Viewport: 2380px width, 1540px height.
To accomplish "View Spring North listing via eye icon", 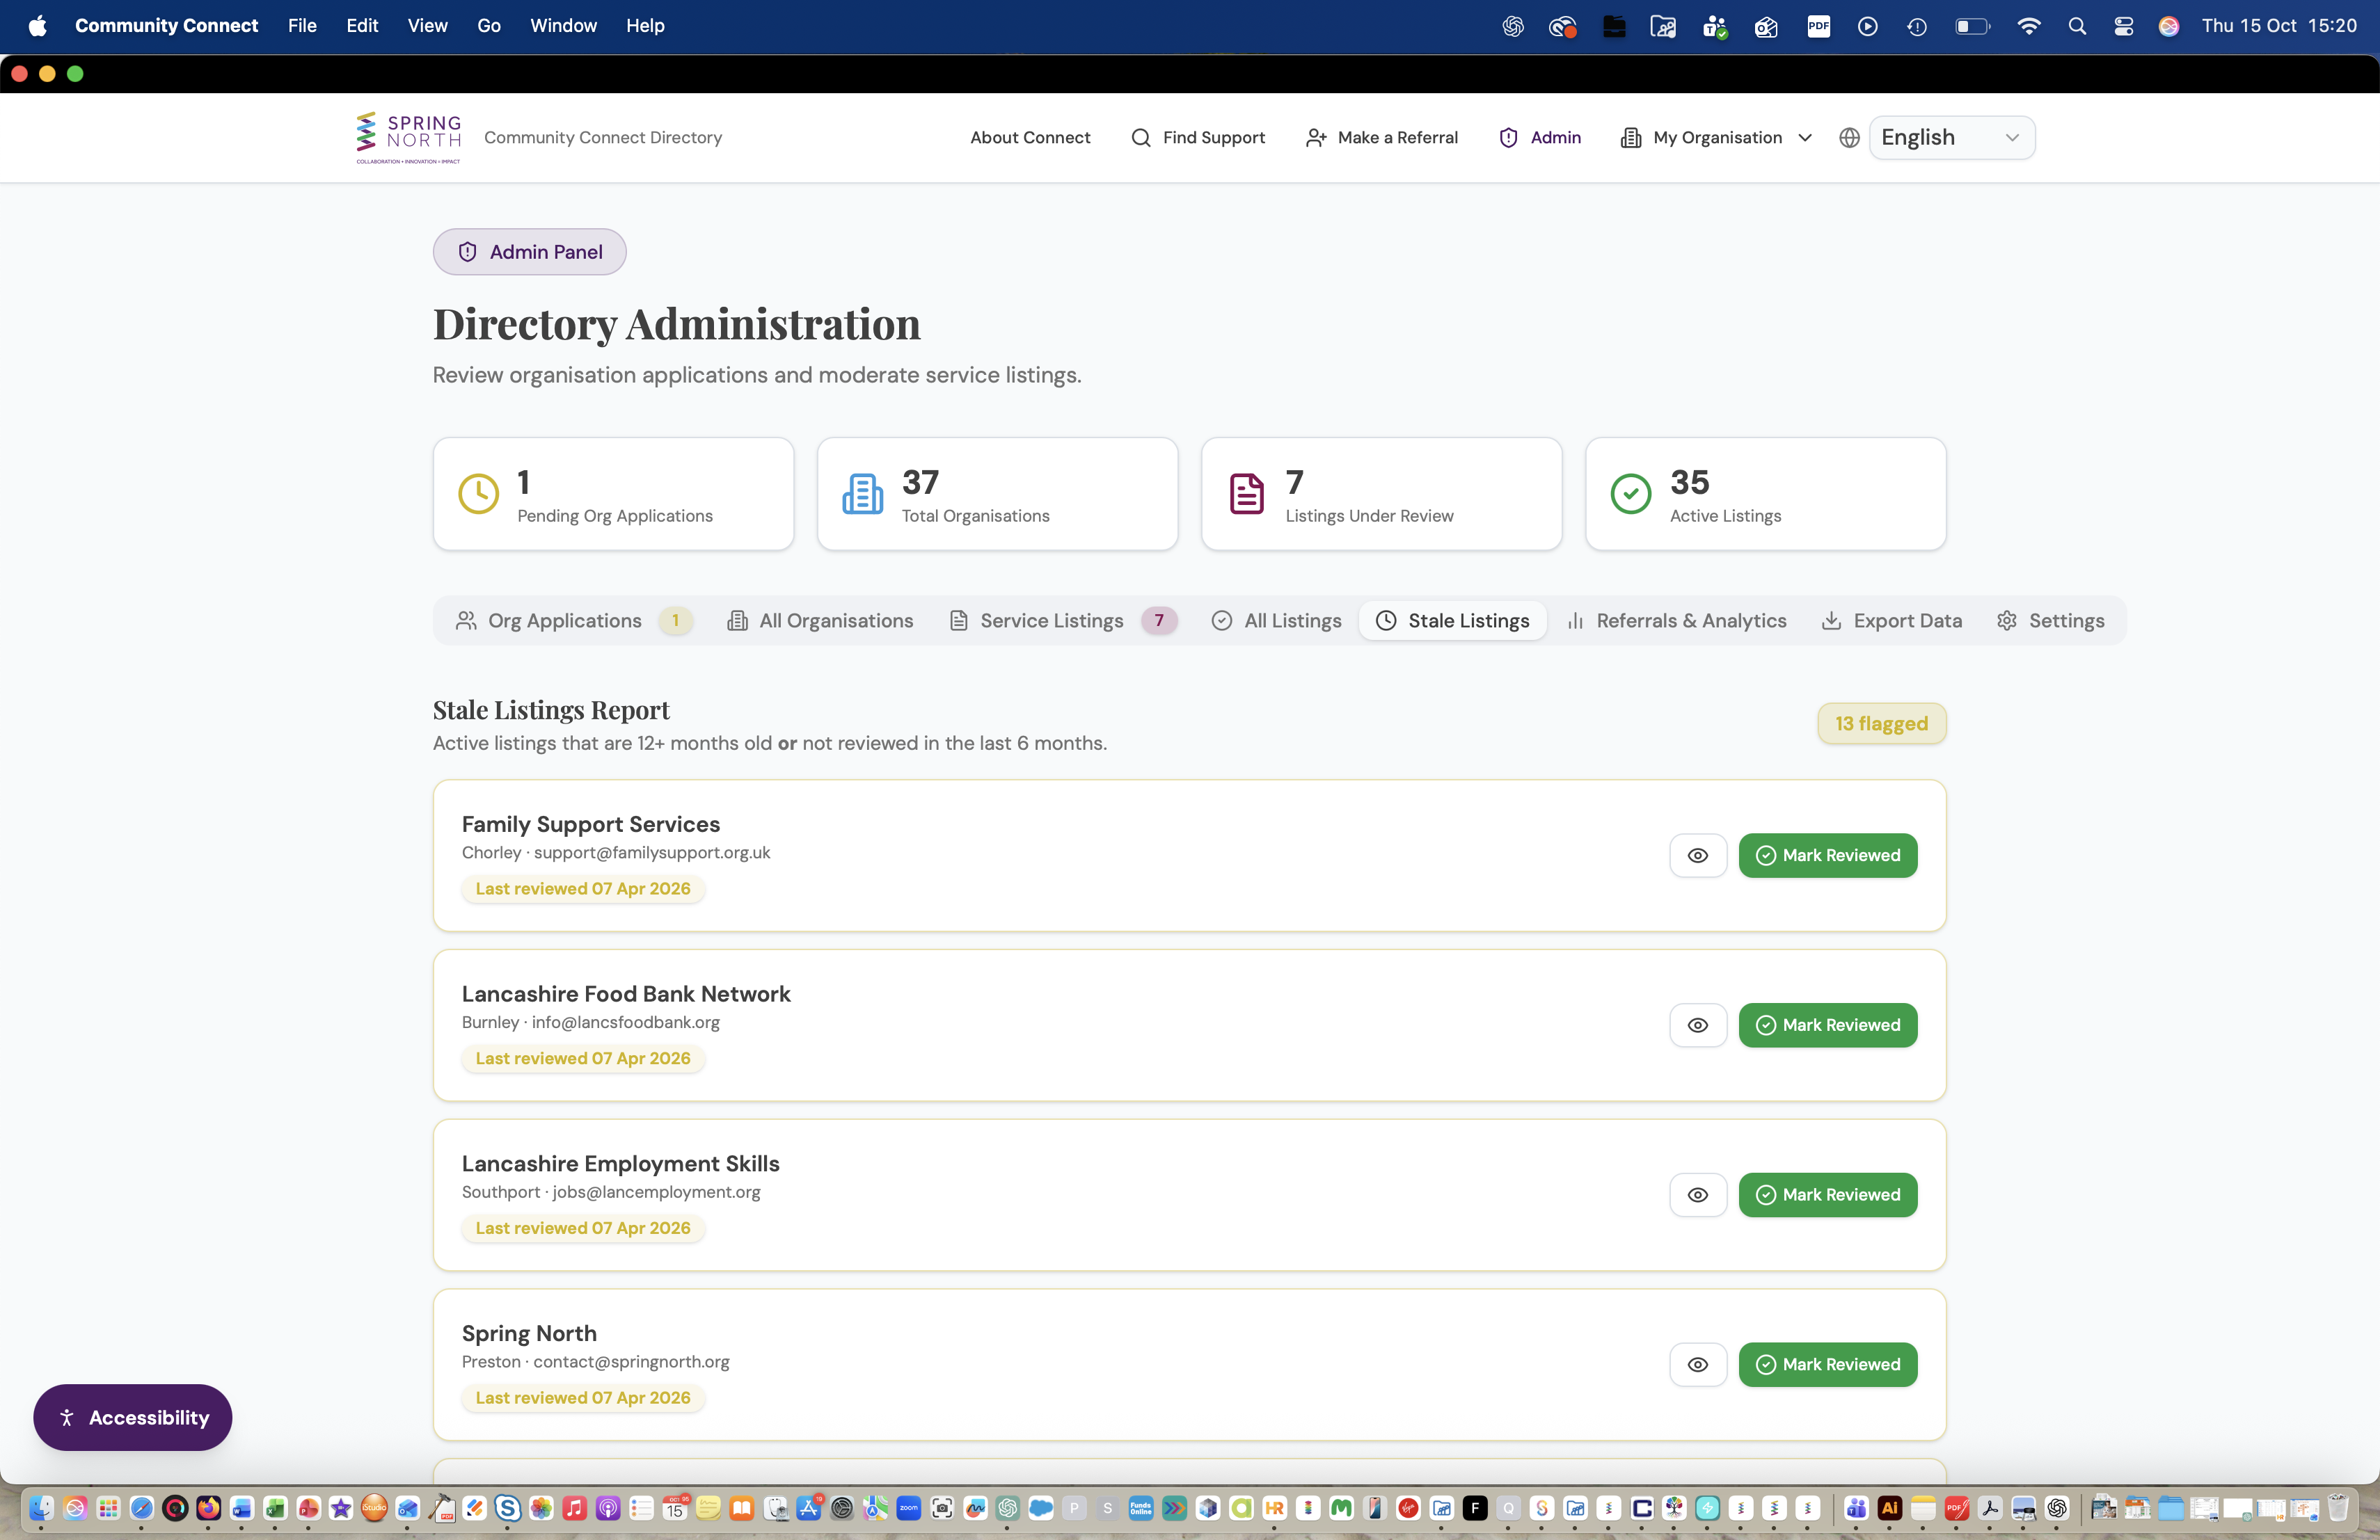I will pos(1697,1365).
